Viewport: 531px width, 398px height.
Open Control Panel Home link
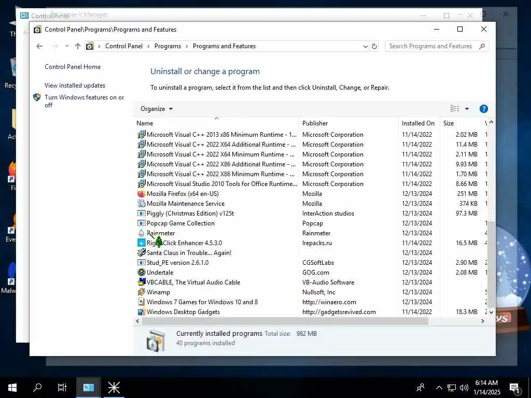(x=73, y=67)
